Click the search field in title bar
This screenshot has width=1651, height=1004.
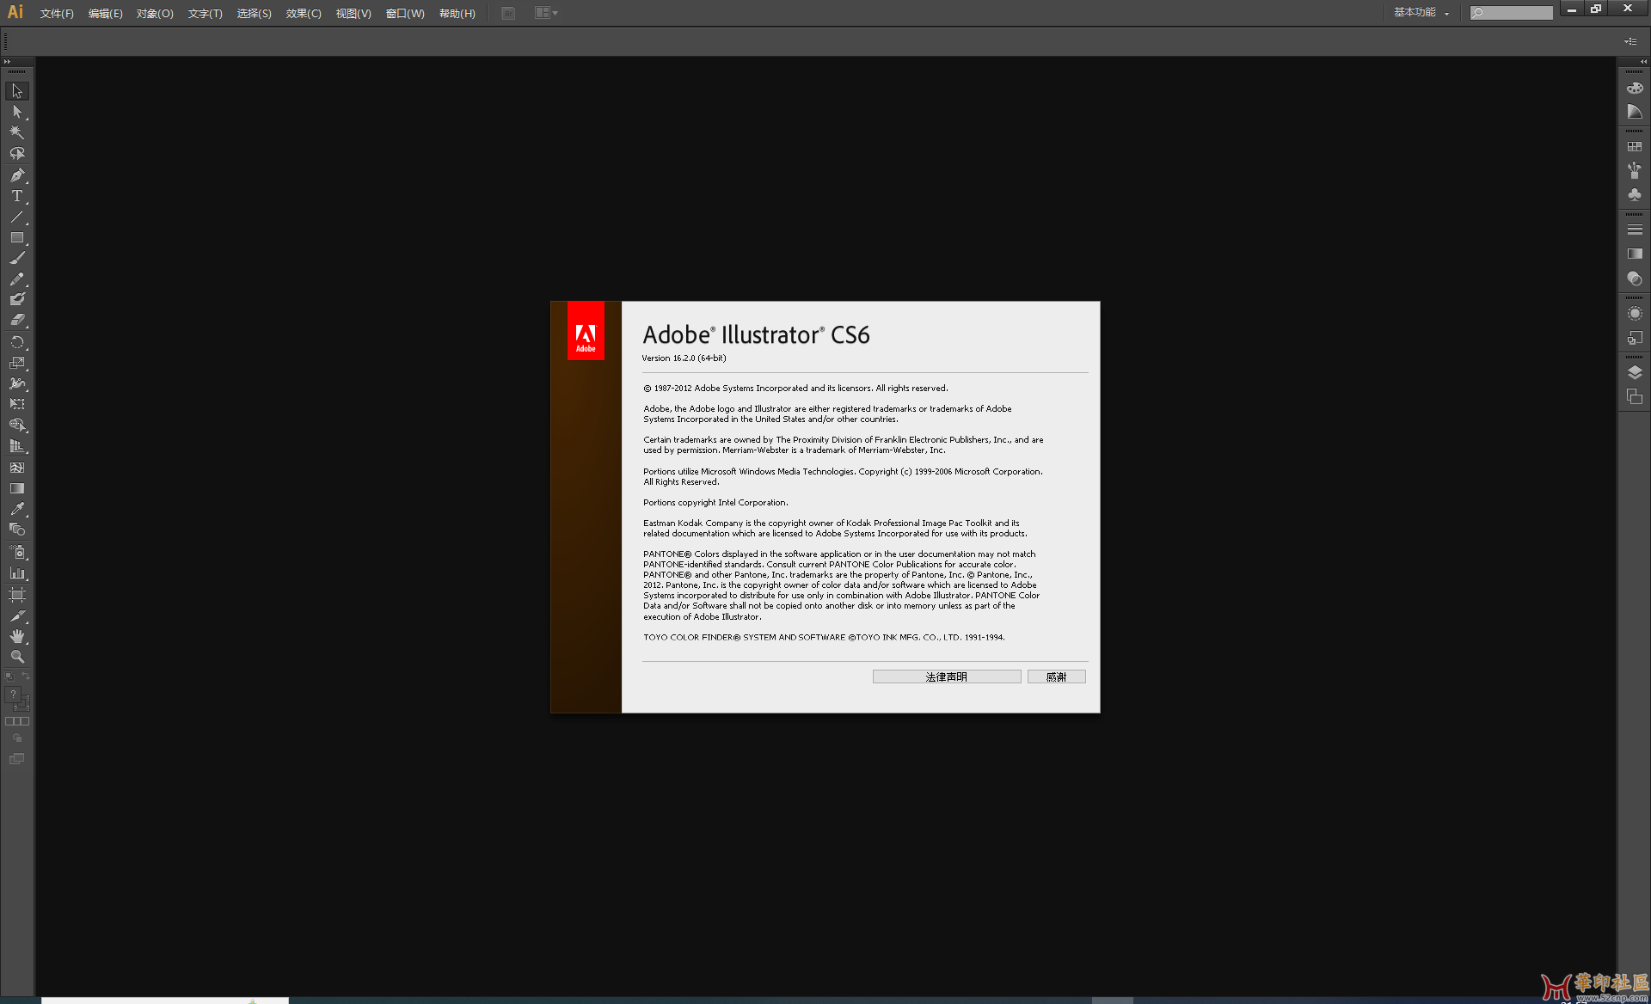[1511, 13]
